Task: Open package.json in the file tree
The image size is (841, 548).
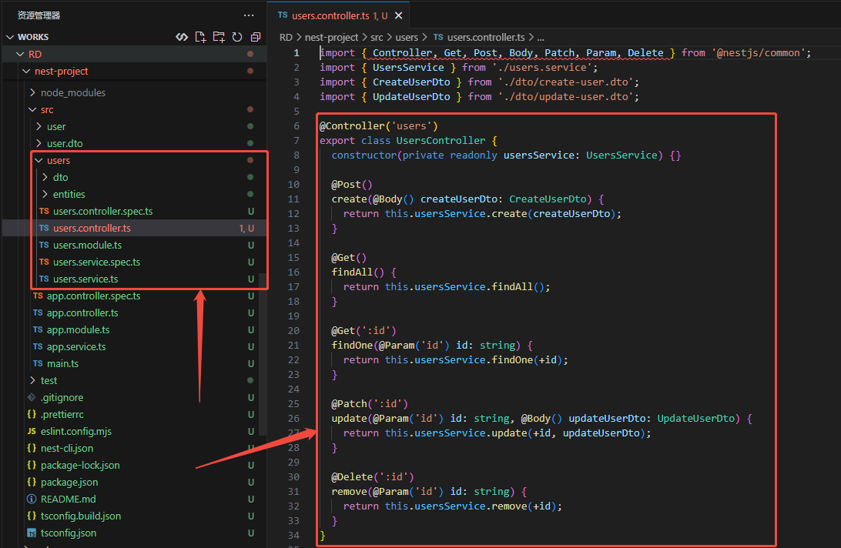Action: click(69, 482)
